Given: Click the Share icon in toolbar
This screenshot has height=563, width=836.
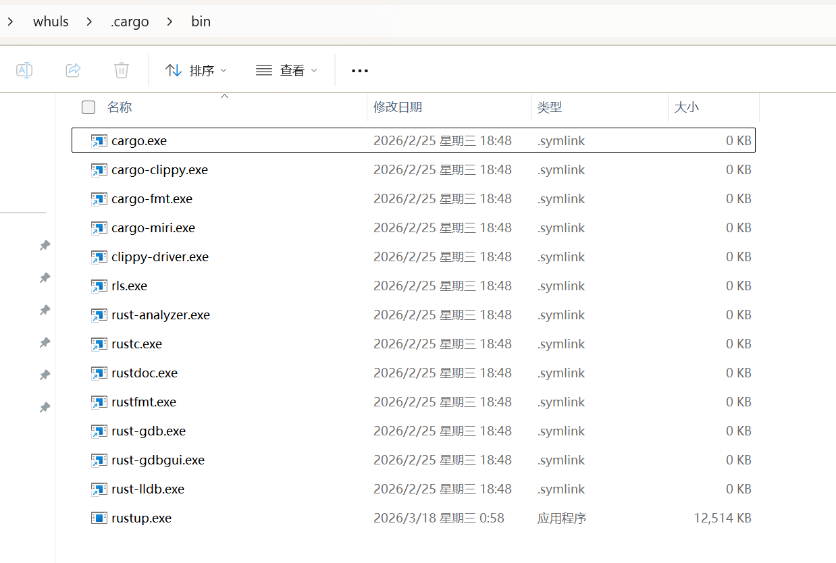Looking at the screenshot, I should point(73,70).
